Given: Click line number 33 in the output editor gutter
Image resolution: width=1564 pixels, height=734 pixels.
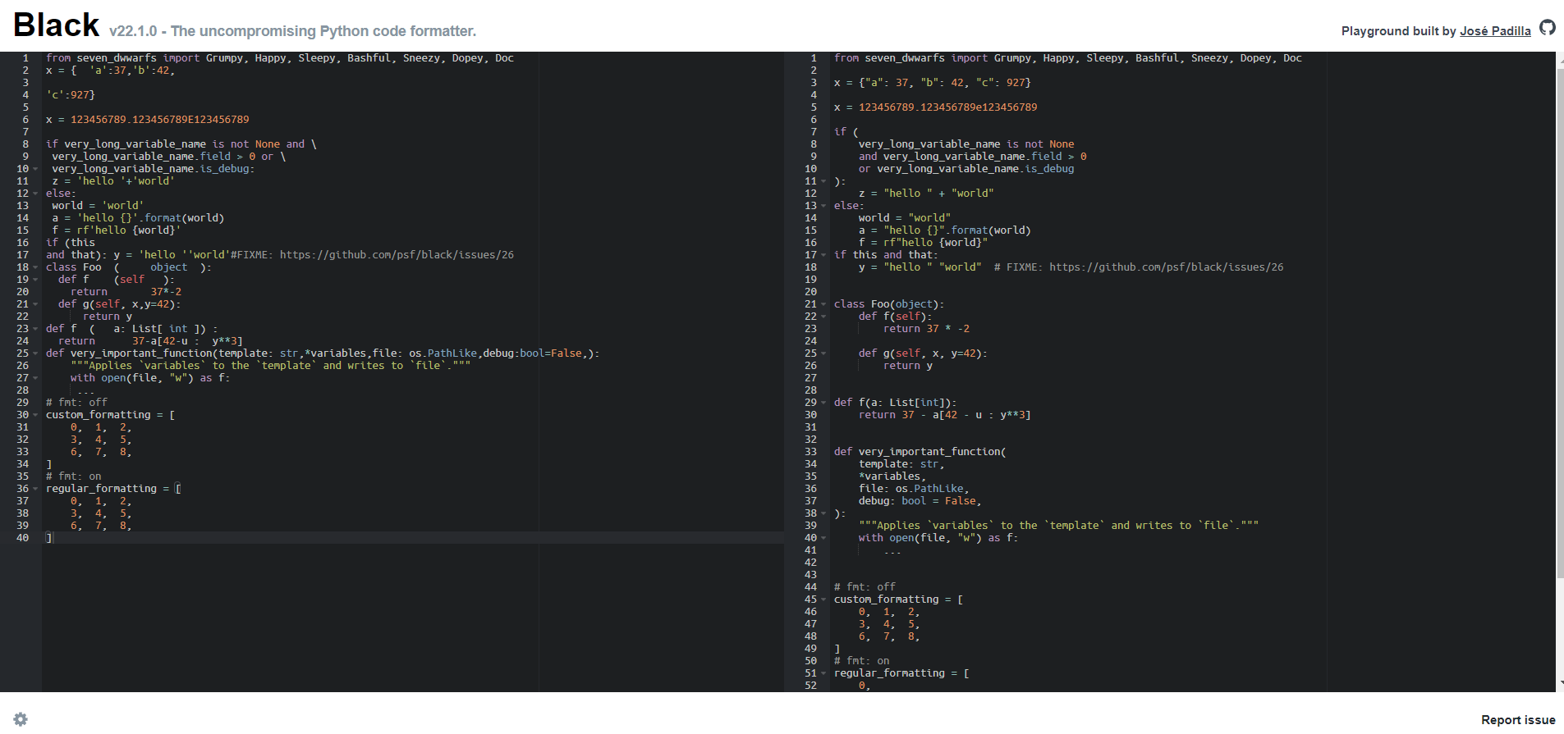Looking at the screenshot, I should coord(811,452).
